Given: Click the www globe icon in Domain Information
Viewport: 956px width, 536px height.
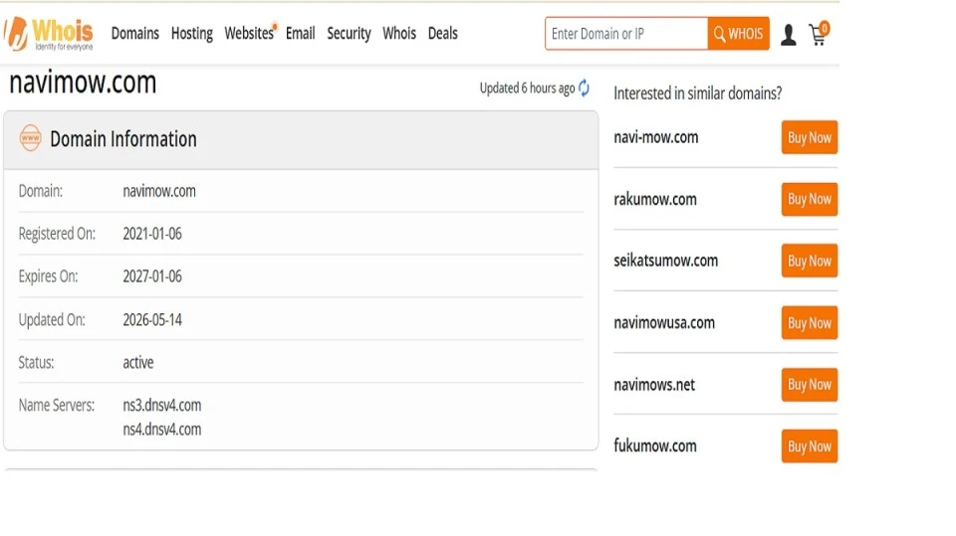Looking at the screenshot, I should coord(31,138).
